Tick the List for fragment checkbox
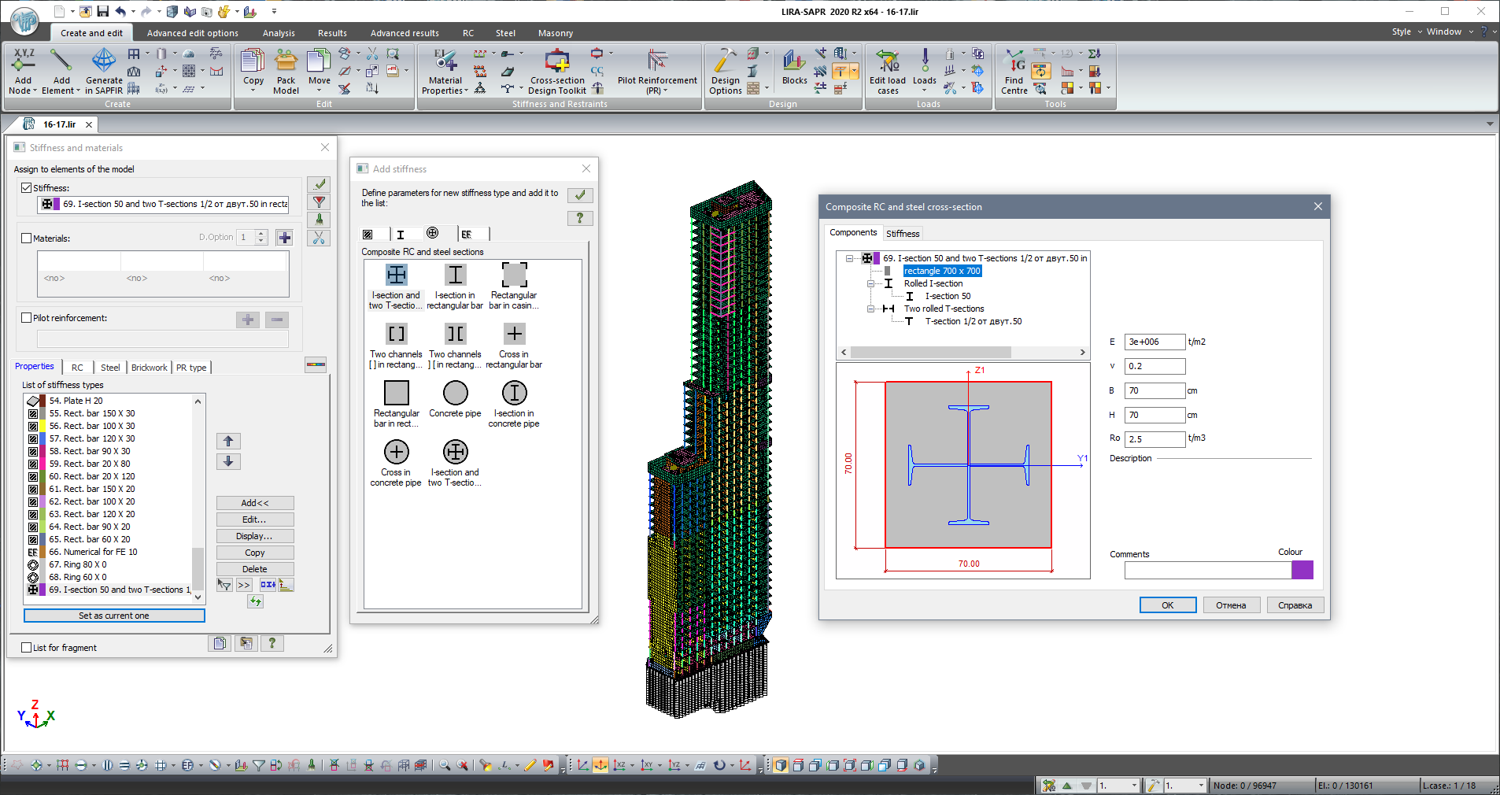1500x795 pixels. click(x=27, y=648)
